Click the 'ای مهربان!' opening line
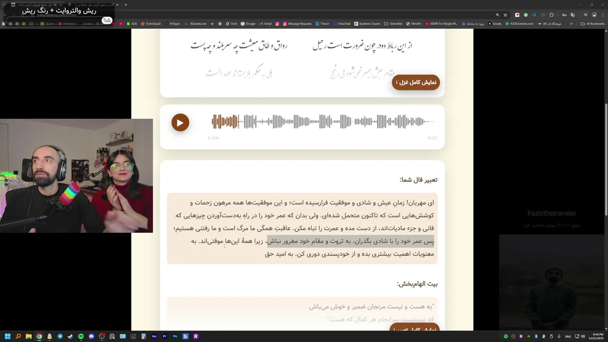The height and width of the screenshot is (342, 608). point(420,203)
